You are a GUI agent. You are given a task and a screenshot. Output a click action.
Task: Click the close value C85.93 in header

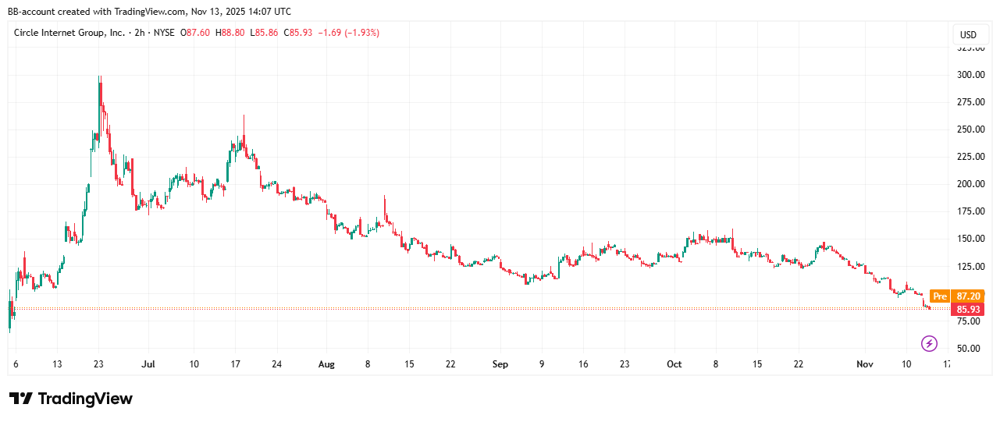point(297,33)
